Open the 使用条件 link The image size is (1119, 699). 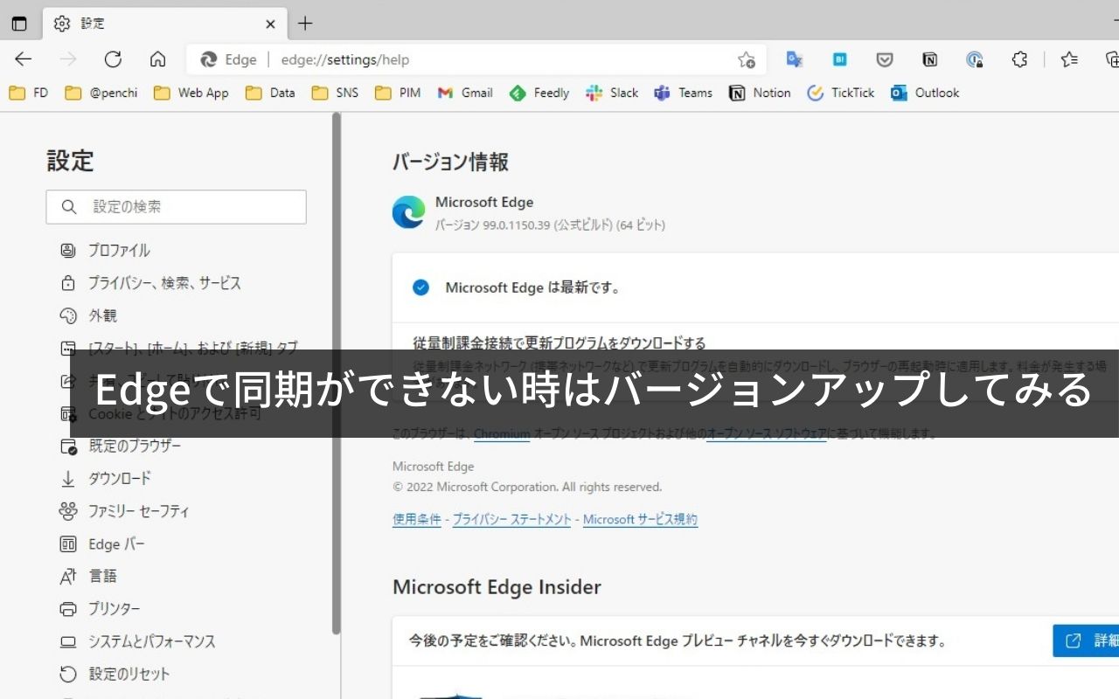pos(417,519)
